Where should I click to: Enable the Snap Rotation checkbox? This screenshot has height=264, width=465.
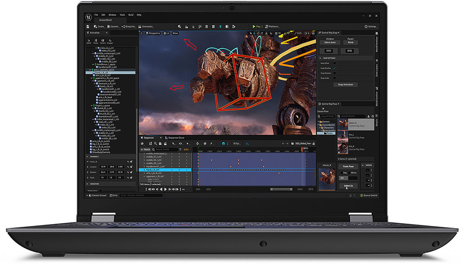334,73
